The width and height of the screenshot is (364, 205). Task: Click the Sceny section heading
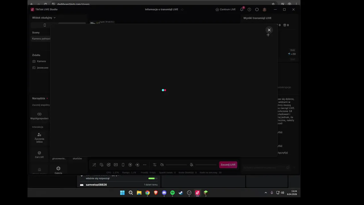[x=36, y=32]
